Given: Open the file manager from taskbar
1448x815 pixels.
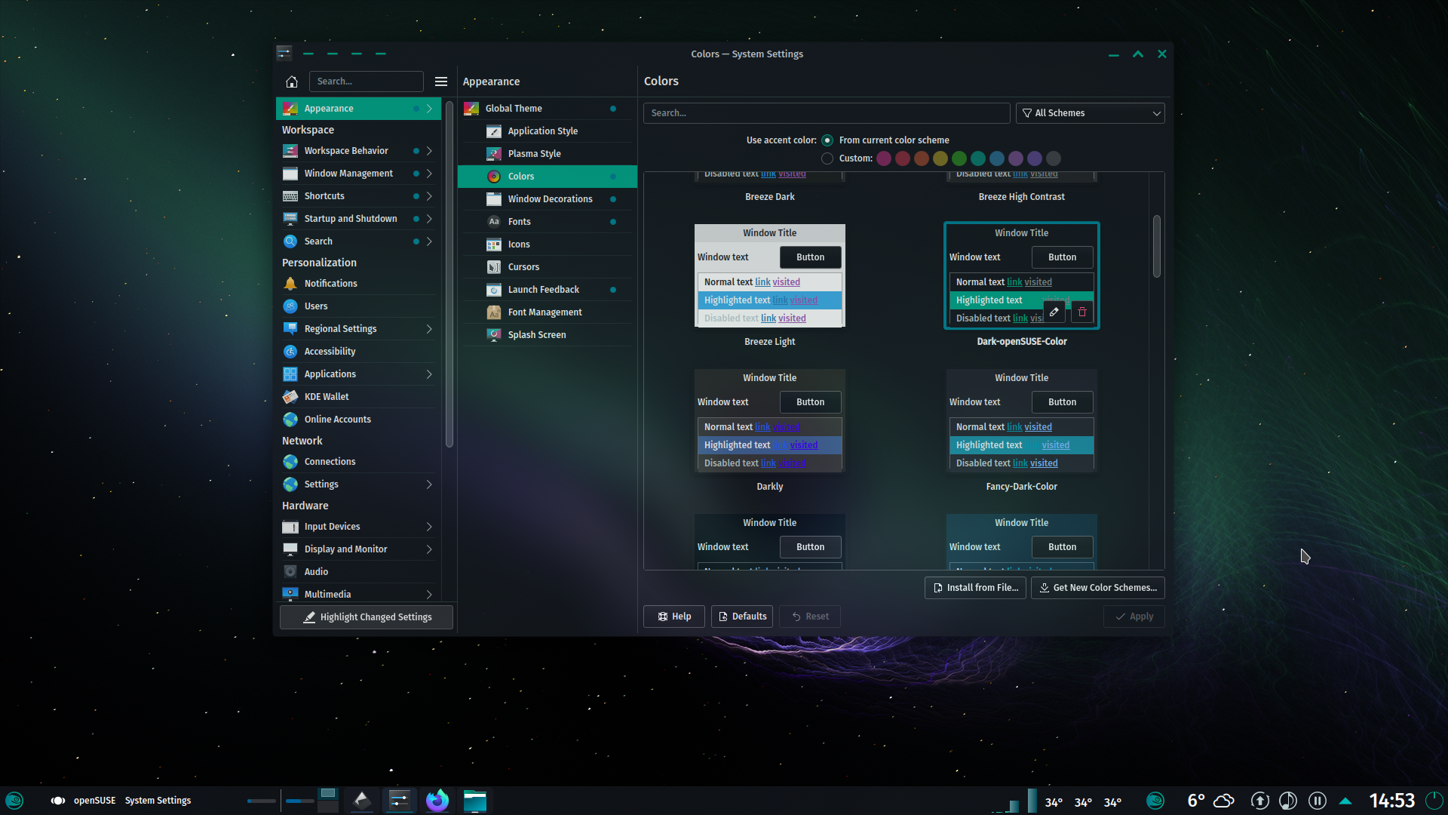Looking at the screenshot, I should (475, 800).
